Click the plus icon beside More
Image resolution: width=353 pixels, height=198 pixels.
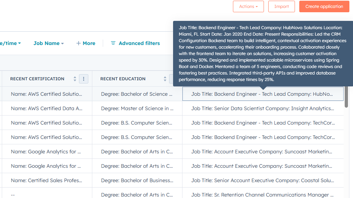pos(78,43)
